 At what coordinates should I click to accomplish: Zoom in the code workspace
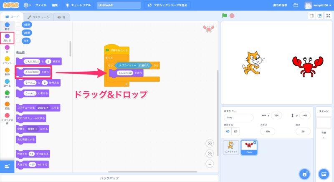210,143
